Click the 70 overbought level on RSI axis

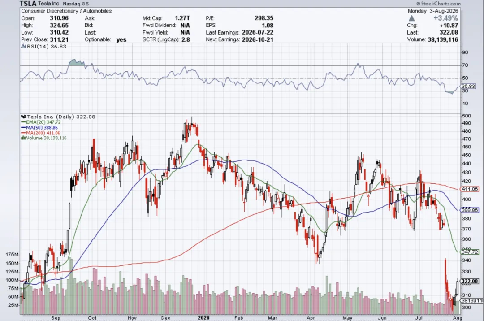coord(465,65)
